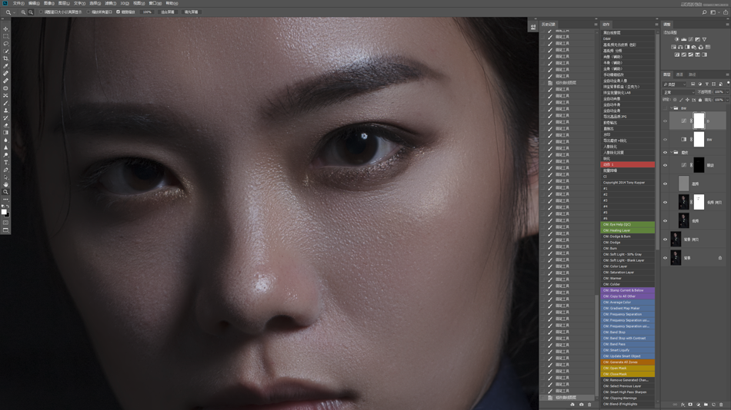Select the Brush tool
Screen dimensions: 731x410
(5, 104)
